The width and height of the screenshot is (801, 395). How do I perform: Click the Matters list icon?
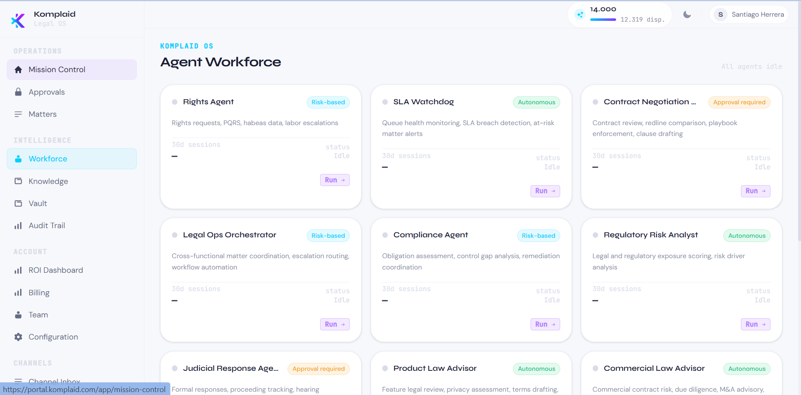(18, 114)
